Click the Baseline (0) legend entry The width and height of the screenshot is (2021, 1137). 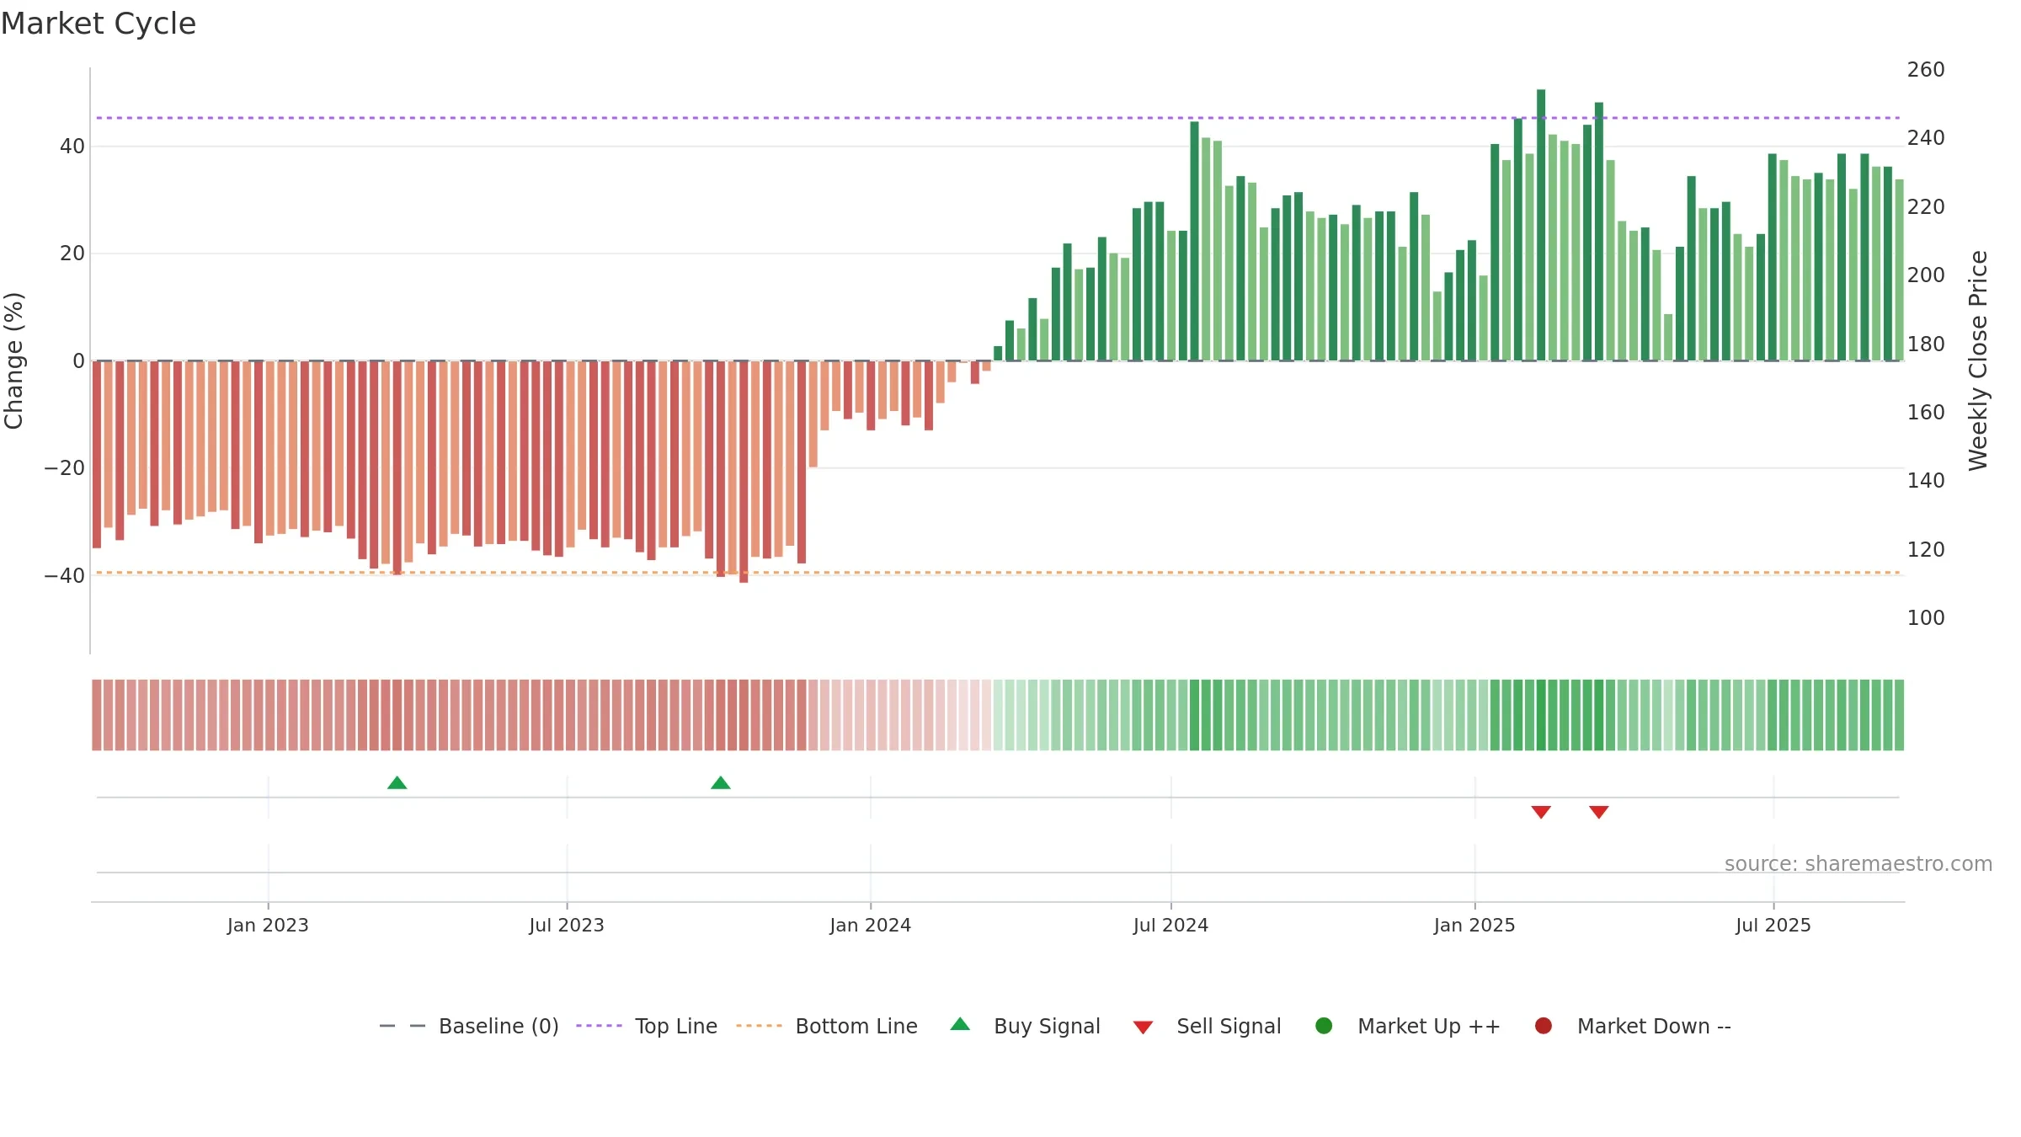(x=469, y=1026)
